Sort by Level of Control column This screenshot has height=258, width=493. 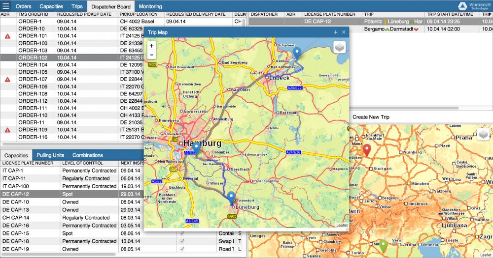[89, 163]
